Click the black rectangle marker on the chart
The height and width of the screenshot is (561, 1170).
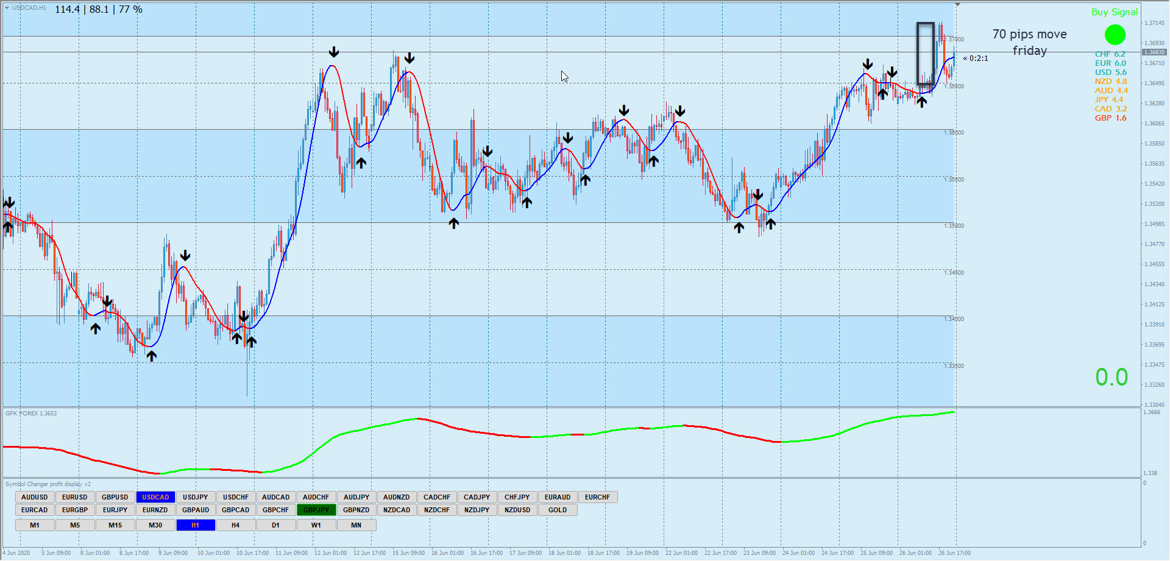click(x=925, y=54)
